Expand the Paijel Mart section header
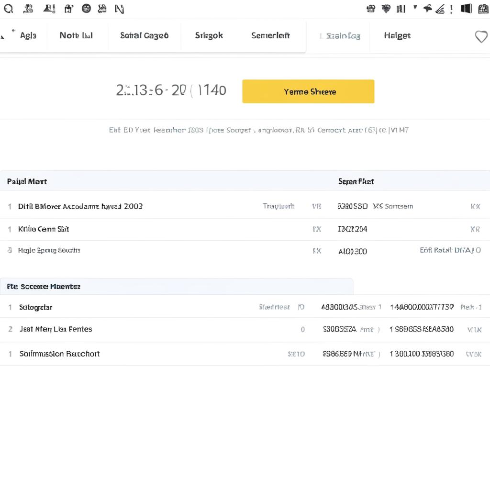This screenshot has height=490, width=490. [x=26, y=181]
